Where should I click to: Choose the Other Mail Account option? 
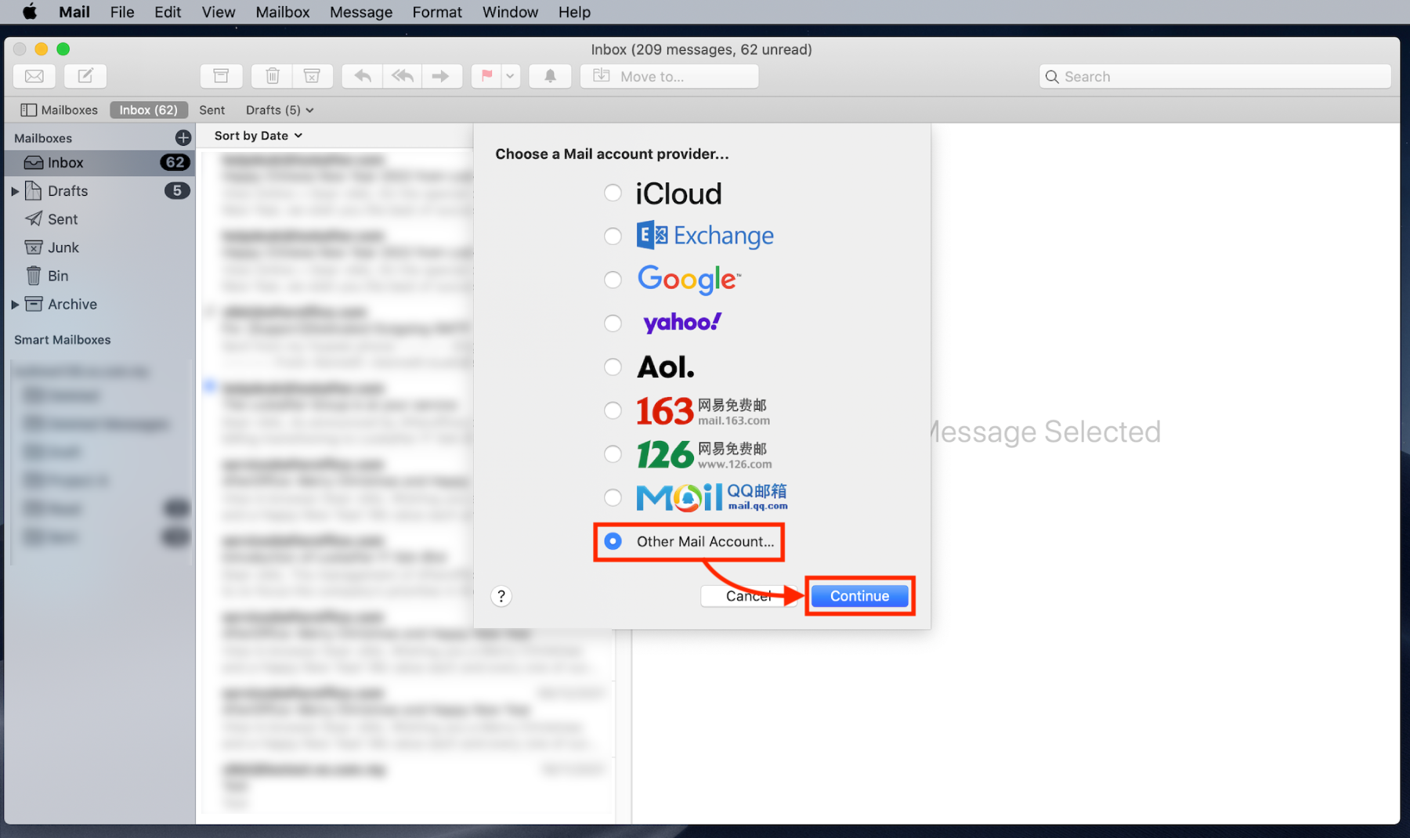click(x=613, y=541)
